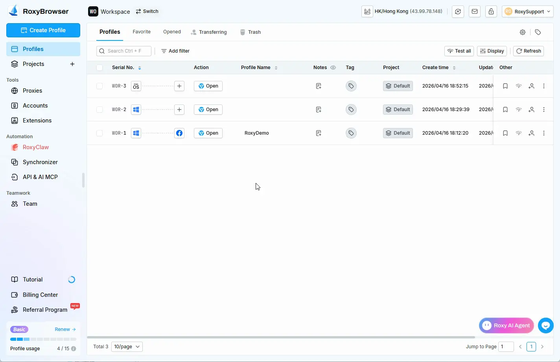Screen dimensions: 560x362
Task: Switch to the Transferring tab
Action: coord(209,32)
